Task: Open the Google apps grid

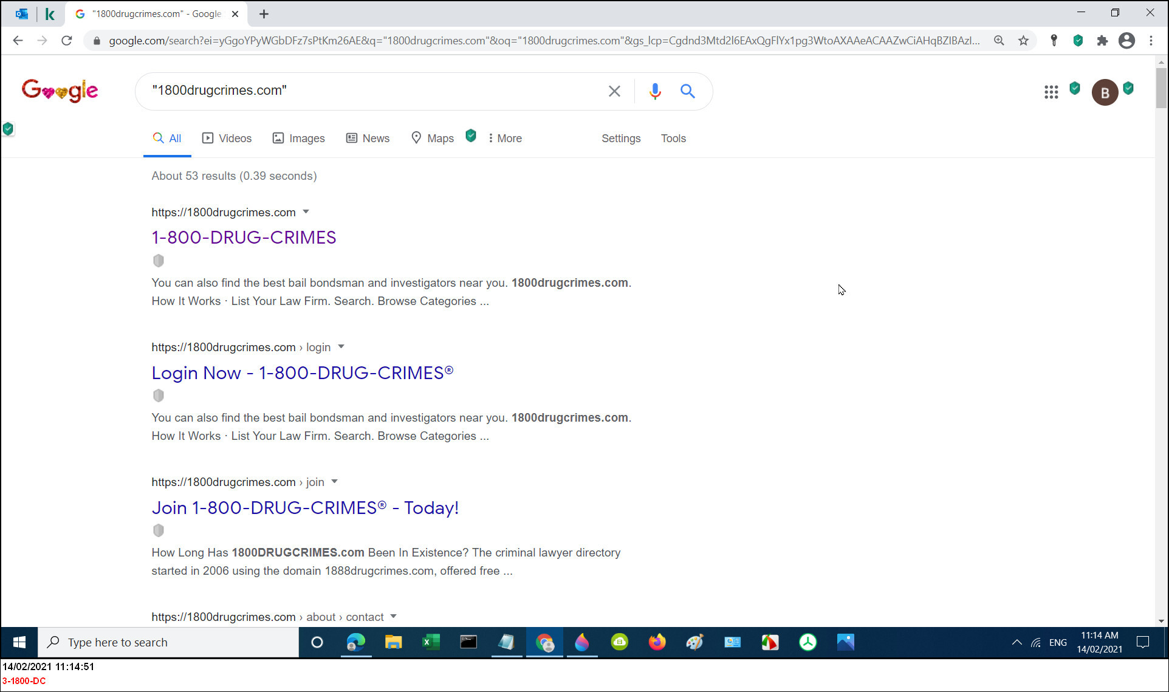Action: pos(1051,92)
